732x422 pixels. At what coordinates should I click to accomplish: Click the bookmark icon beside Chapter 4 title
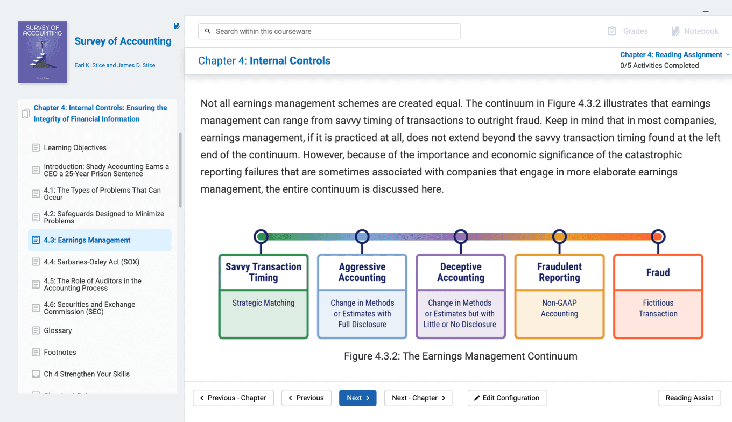point(25,114)
